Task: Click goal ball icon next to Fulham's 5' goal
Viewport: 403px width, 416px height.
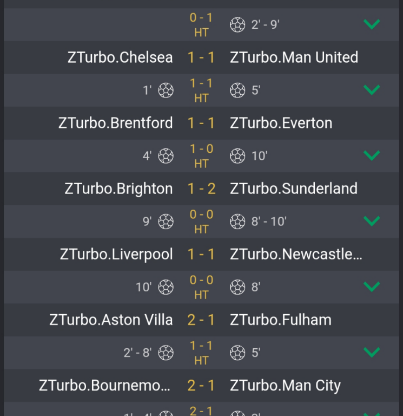Action: pos(237,353)
